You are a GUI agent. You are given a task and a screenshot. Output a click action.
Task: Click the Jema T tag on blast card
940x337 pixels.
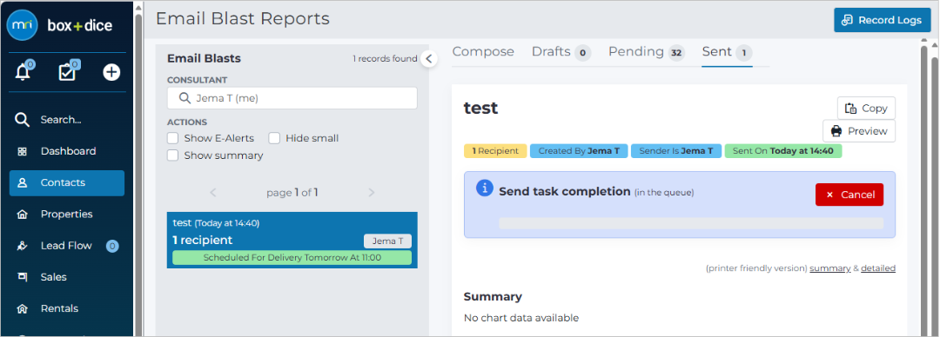click(388, 241)
